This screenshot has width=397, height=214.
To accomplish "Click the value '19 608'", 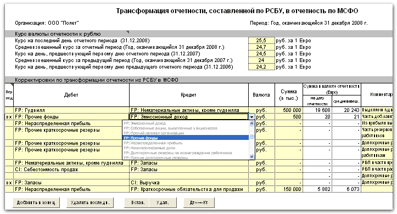I will click(x=317, y=110).
